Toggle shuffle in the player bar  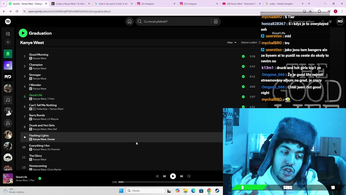(x=157, y=176)
